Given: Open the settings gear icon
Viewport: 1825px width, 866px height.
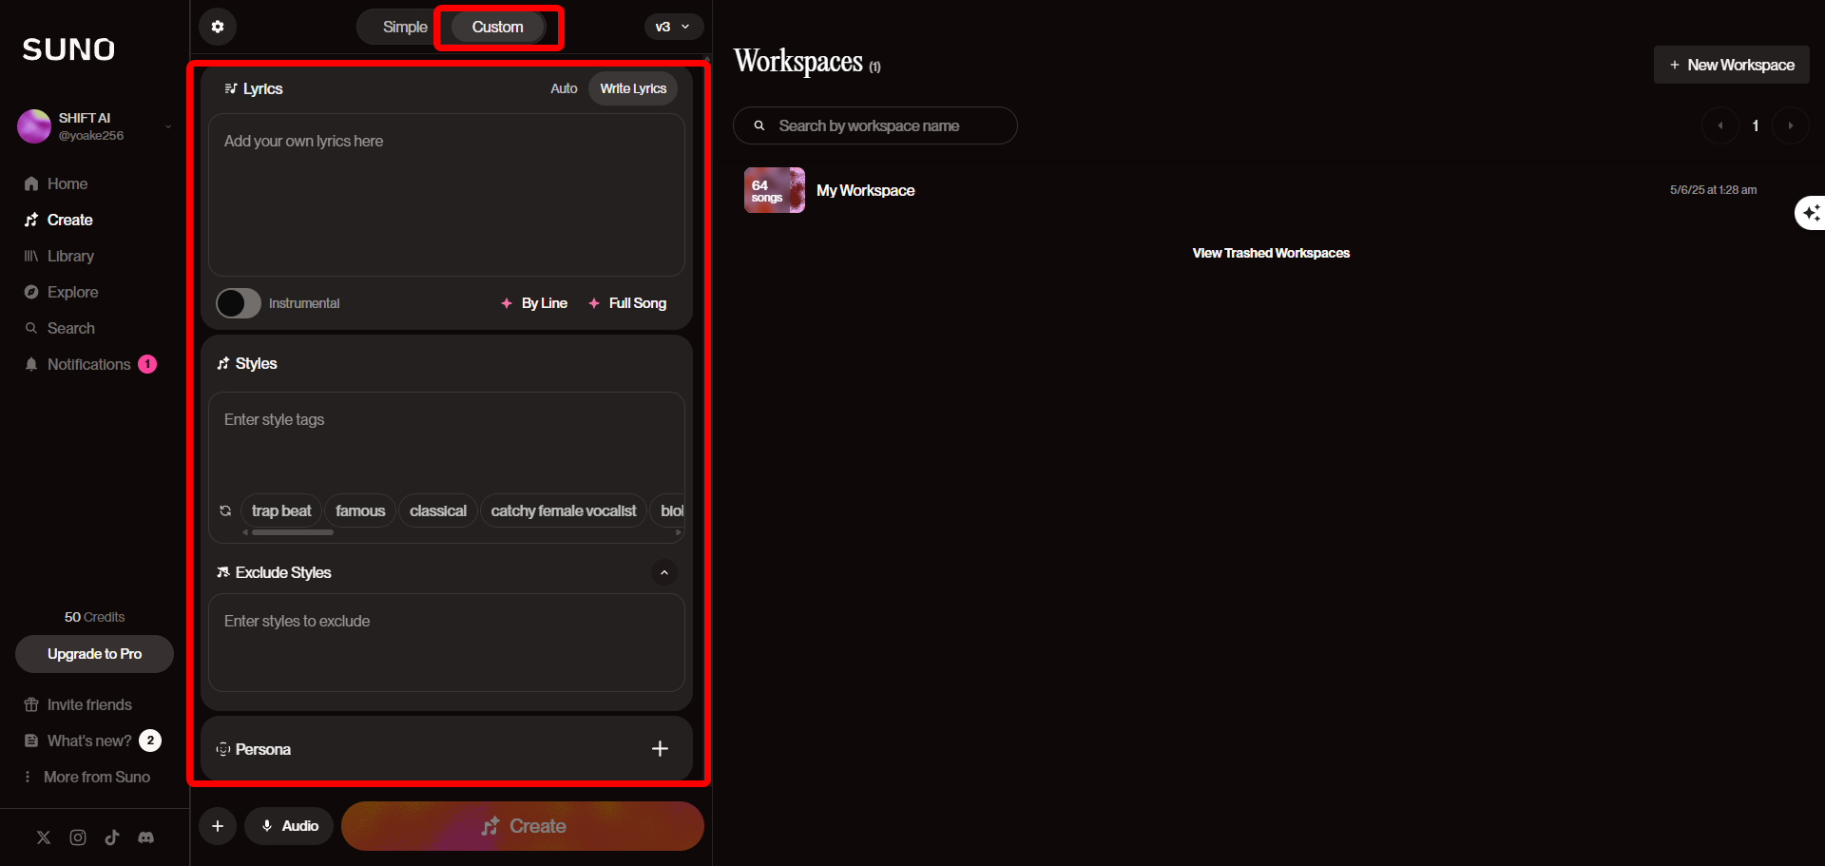Looking at the screenshot, I should tap(218, 27).
